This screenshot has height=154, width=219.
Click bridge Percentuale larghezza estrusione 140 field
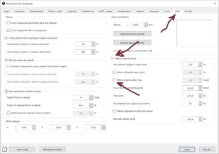(190, 65)
